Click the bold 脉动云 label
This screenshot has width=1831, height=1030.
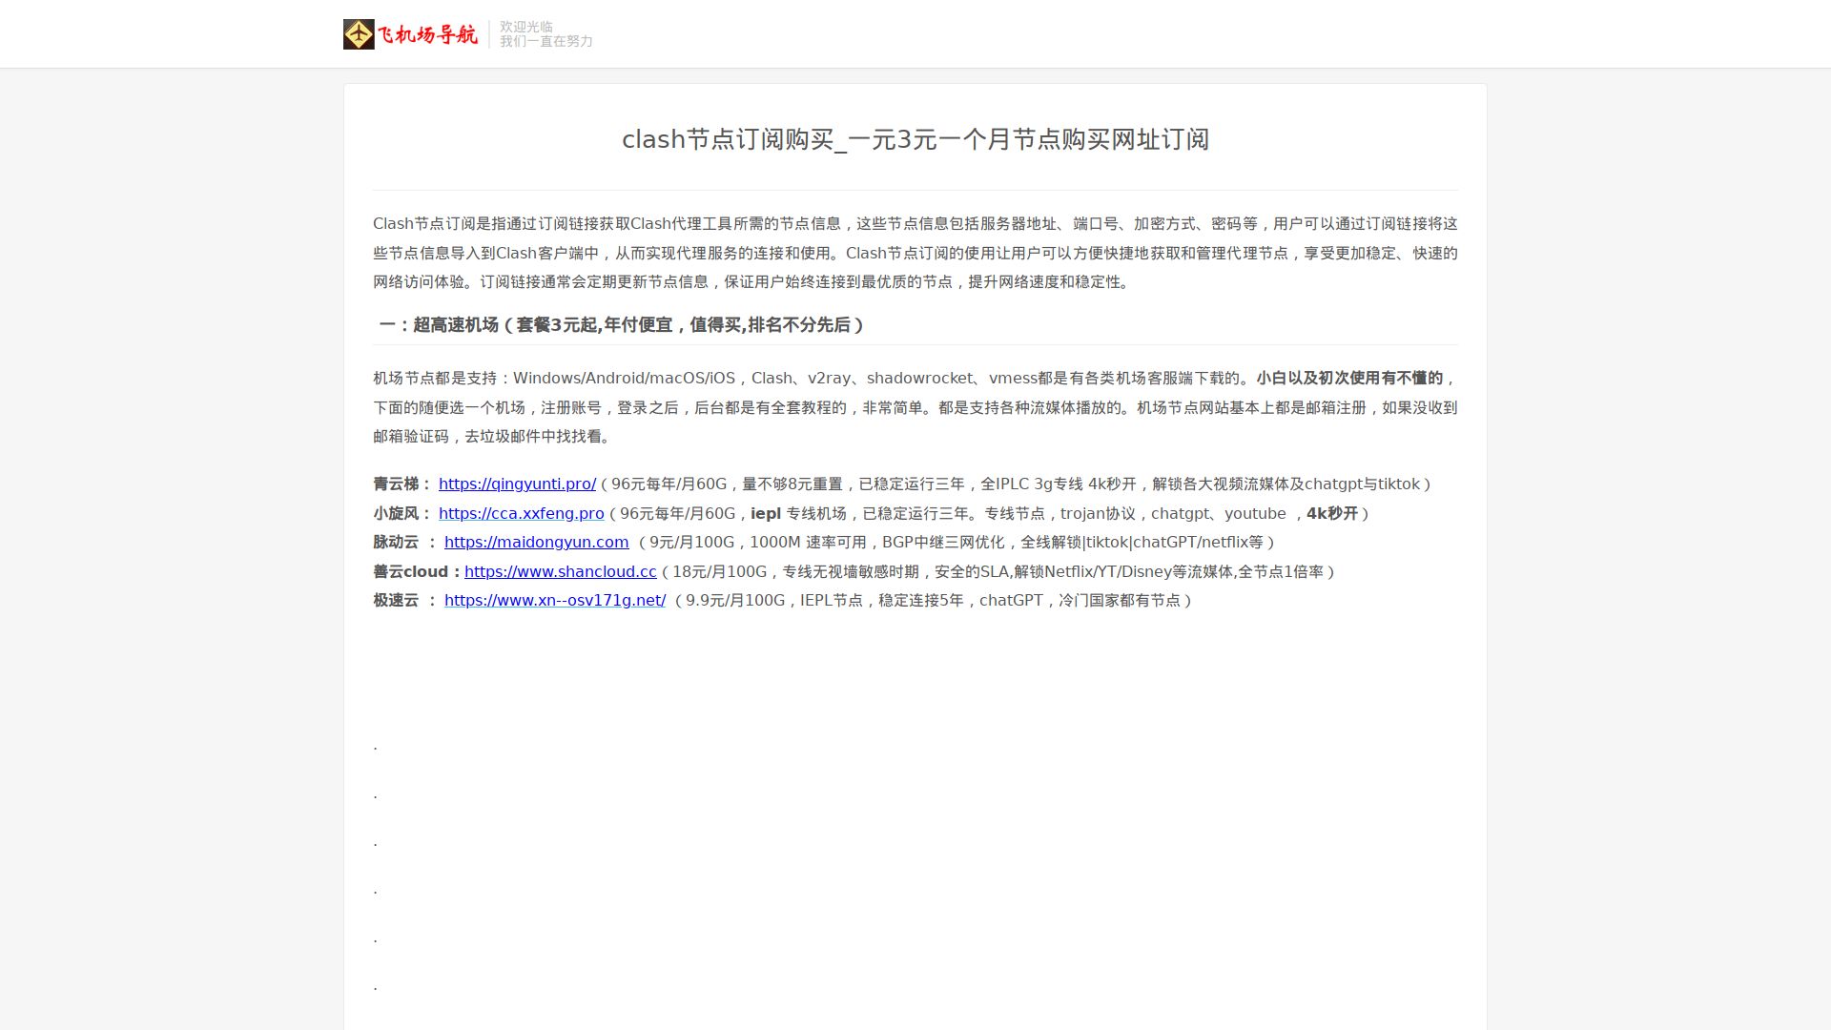[x=396, y=543]
